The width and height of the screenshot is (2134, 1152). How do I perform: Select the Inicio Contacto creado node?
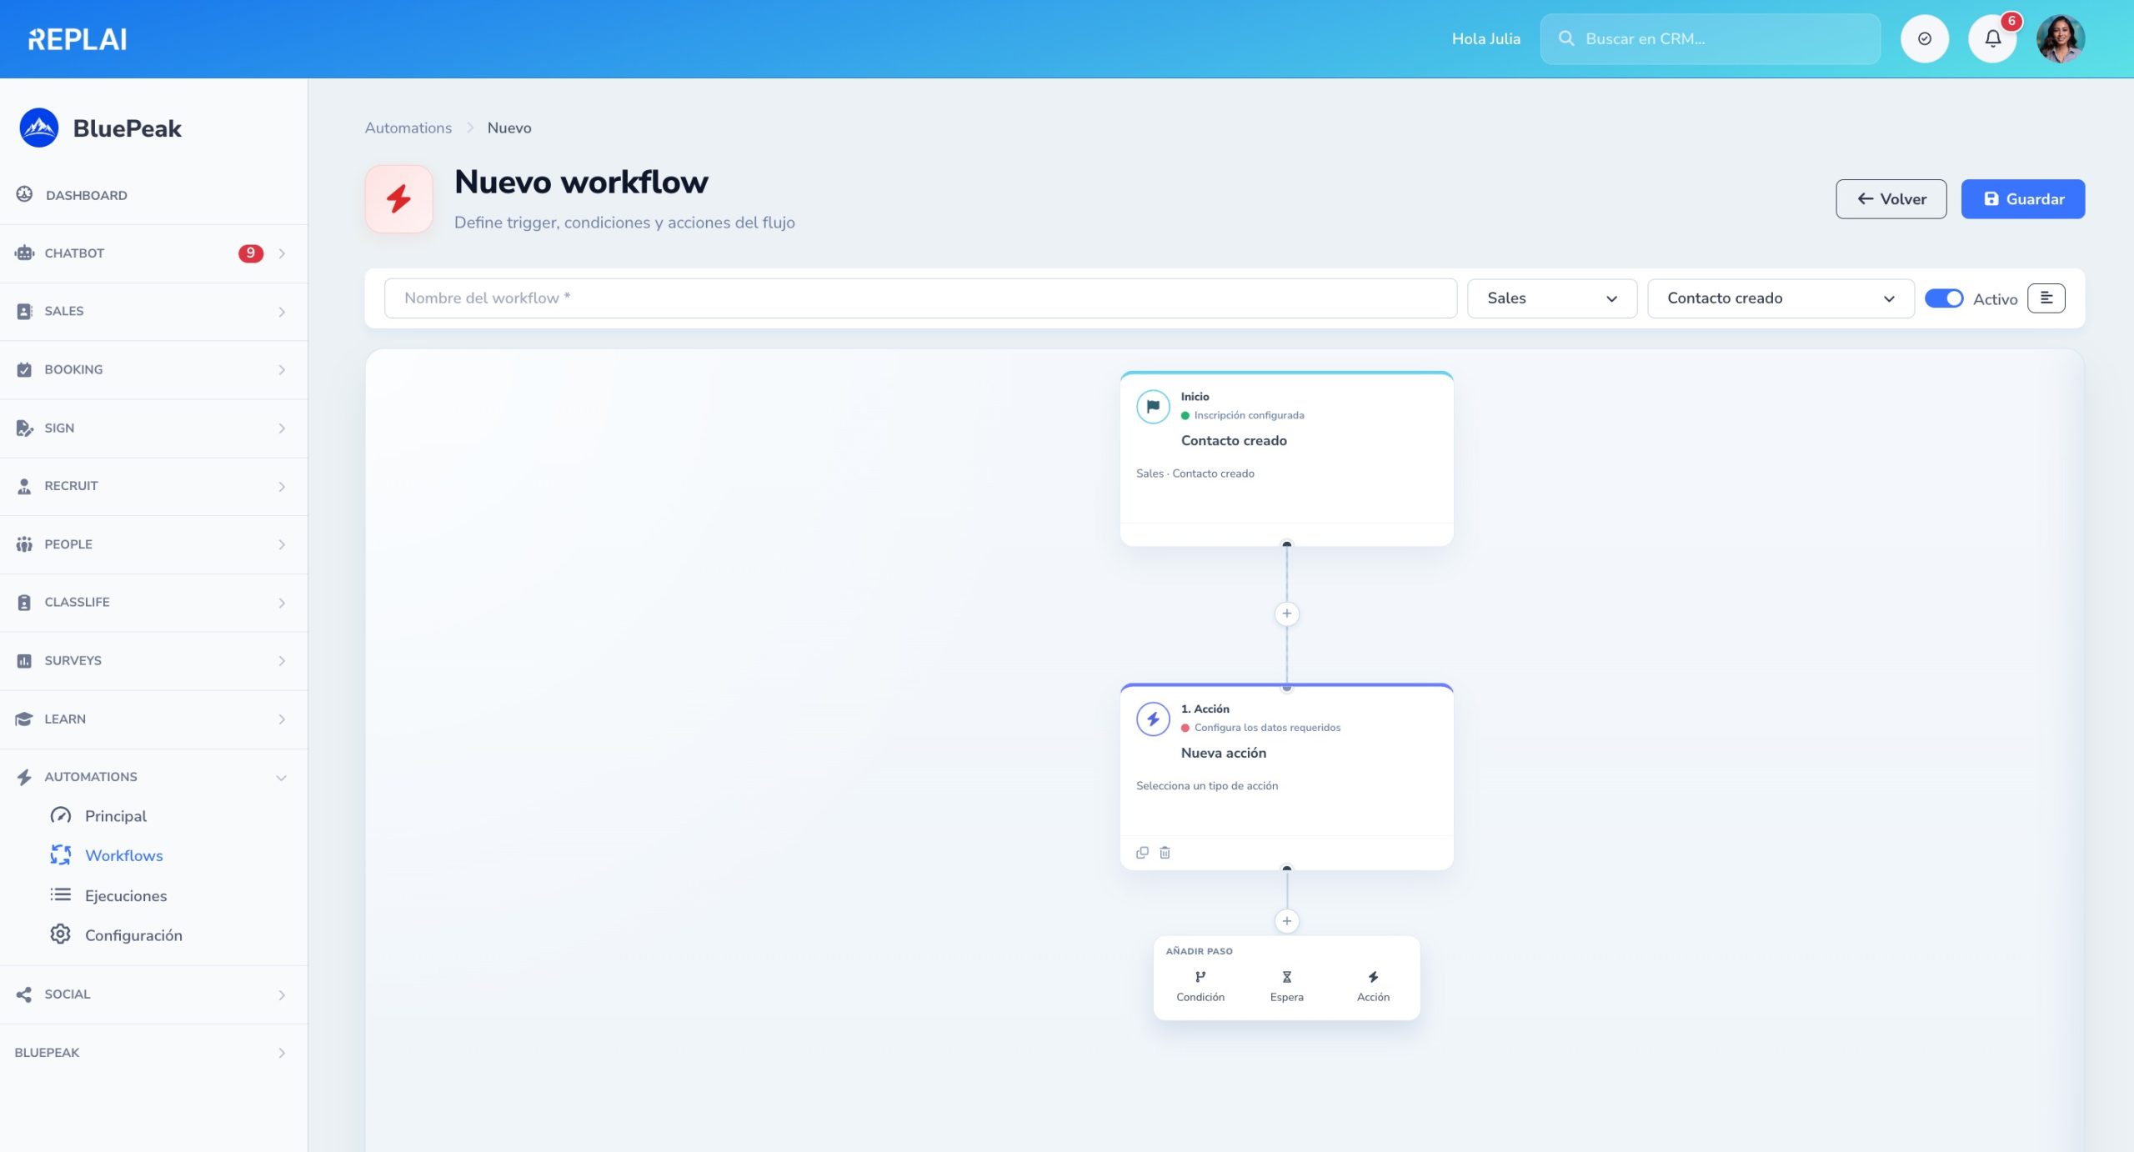(1286, 458)
